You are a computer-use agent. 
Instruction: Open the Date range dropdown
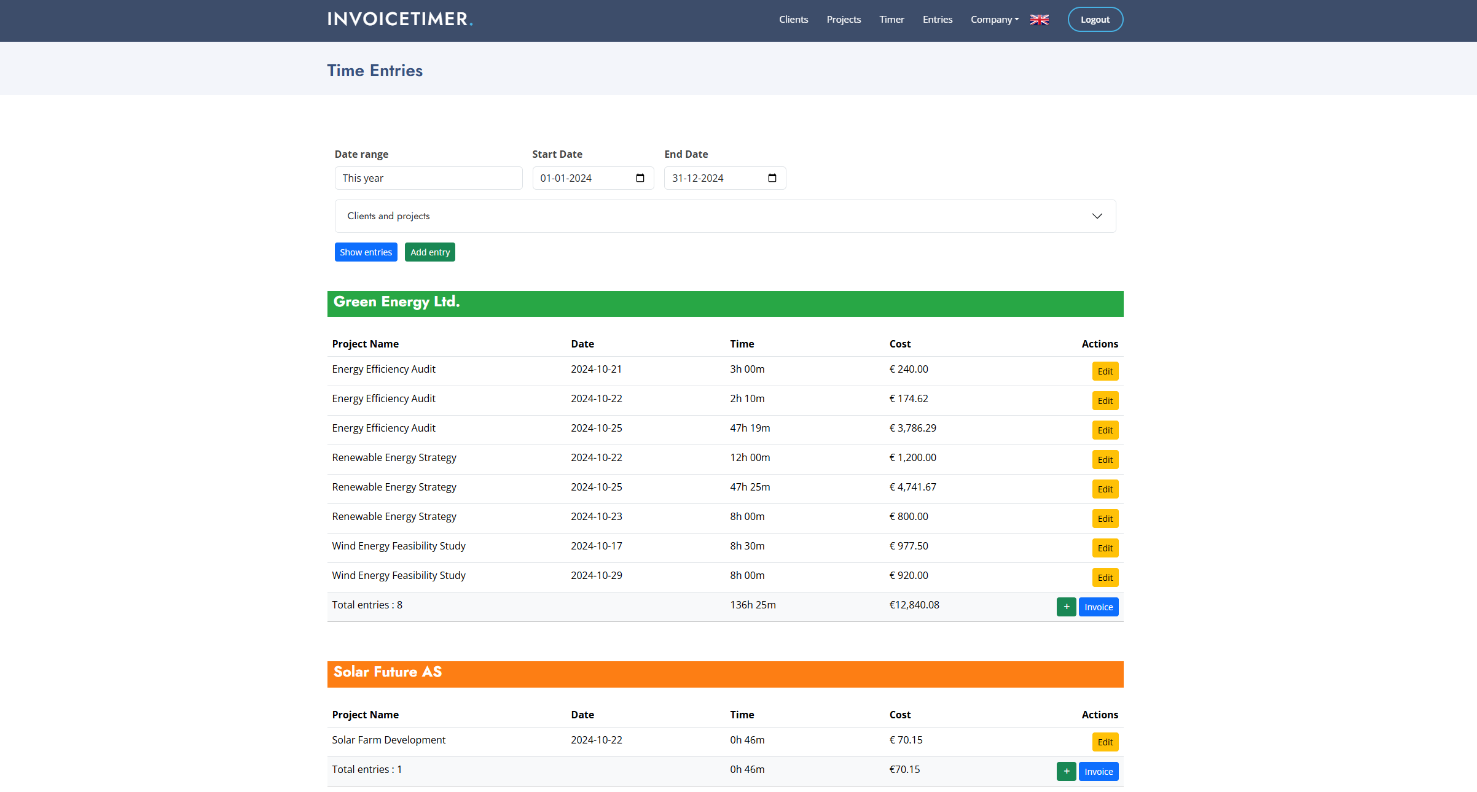(428, 178)
